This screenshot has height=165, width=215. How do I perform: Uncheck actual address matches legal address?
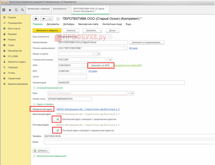(58, 119)
